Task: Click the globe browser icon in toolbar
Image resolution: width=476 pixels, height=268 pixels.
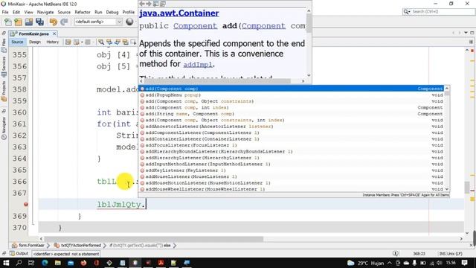Action: (x=129, y=22)
